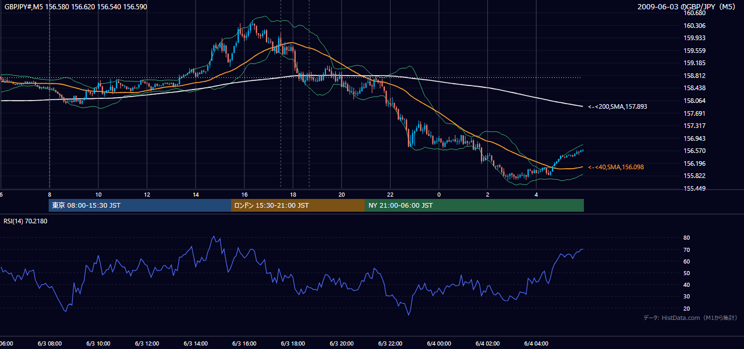Click the 6/3 18:00 time axis label
Screen dimensions: 744x349
293,344
